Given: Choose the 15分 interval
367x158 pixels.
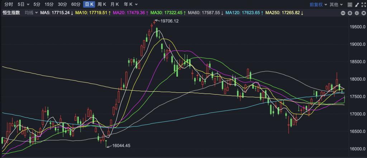Looking at the screenshot, I should 49,5.
